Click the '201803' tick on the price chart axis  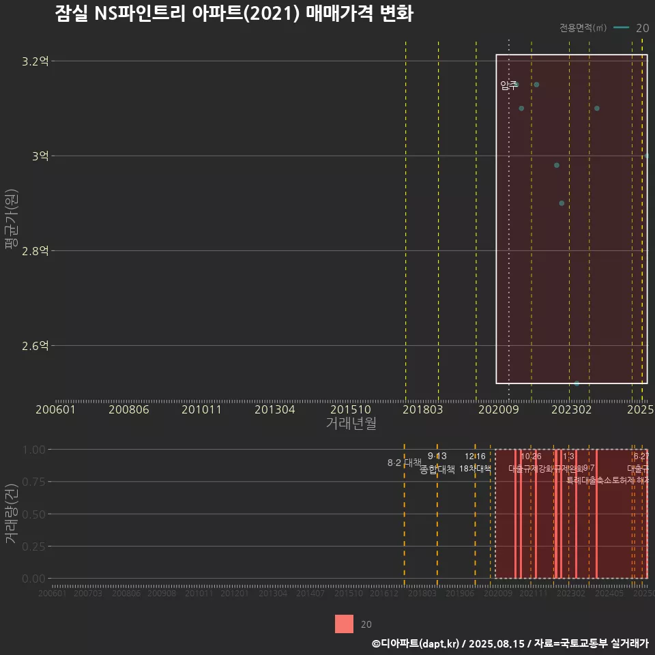point(423,409)
